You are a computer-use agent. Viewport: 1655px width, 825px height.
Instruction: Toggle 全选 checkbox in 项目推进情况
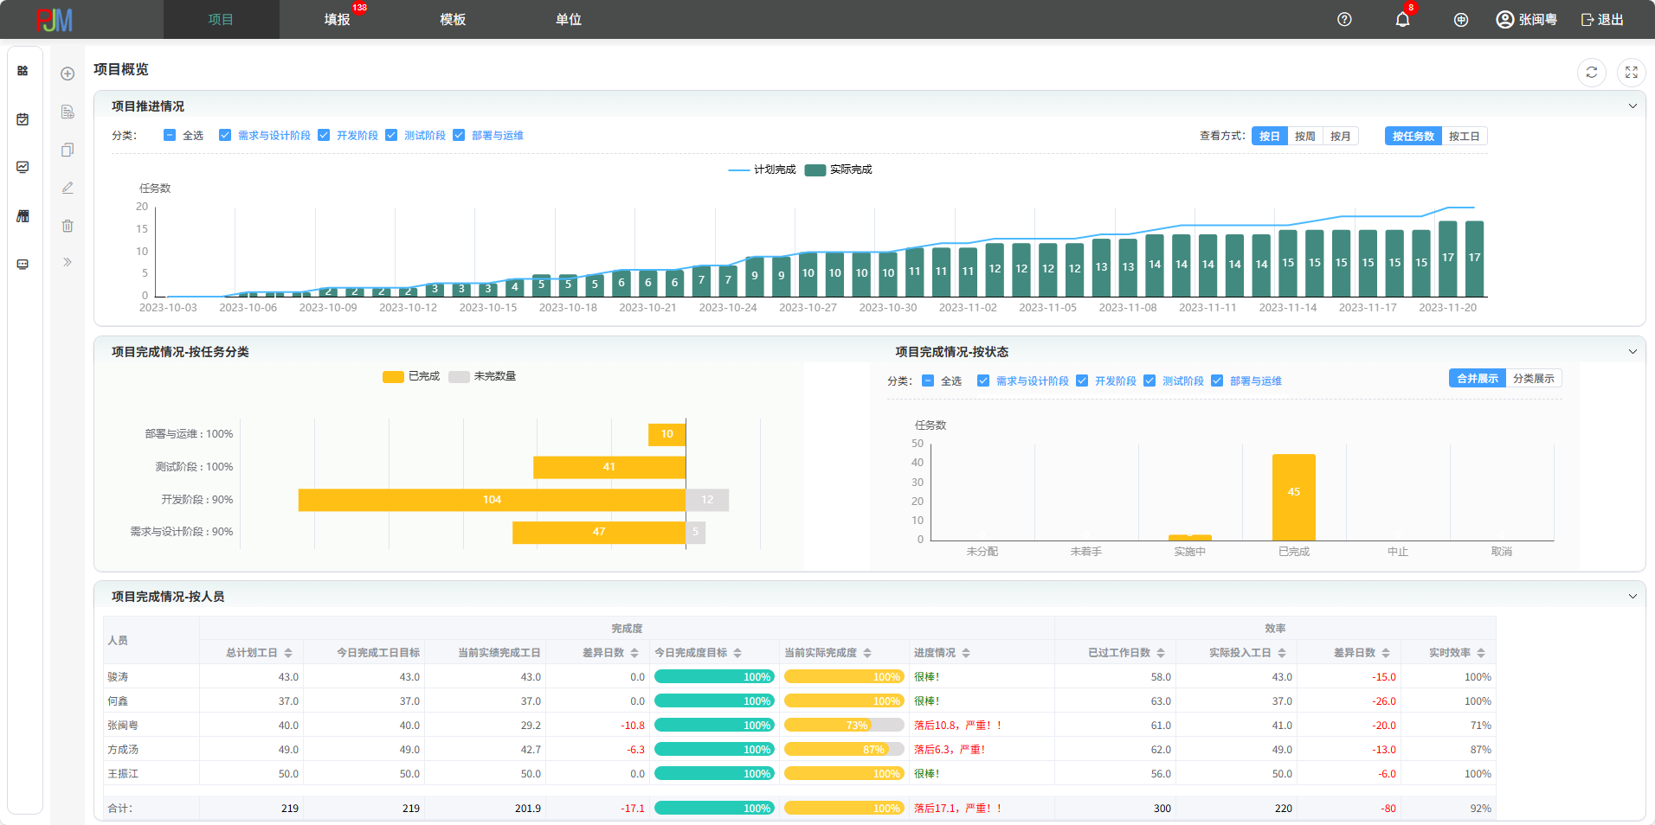point(170,136)
